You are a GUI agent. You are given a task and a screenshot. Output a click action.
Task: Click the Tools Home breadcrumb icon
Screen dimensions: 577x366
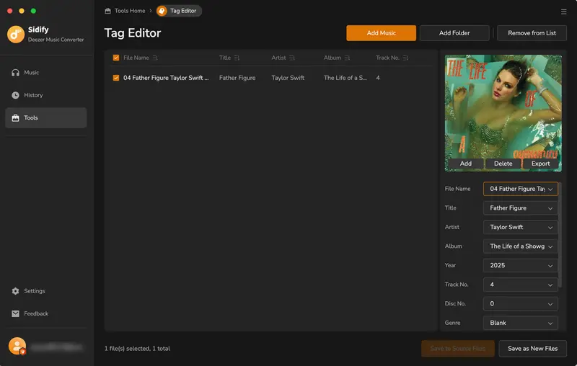107,11
